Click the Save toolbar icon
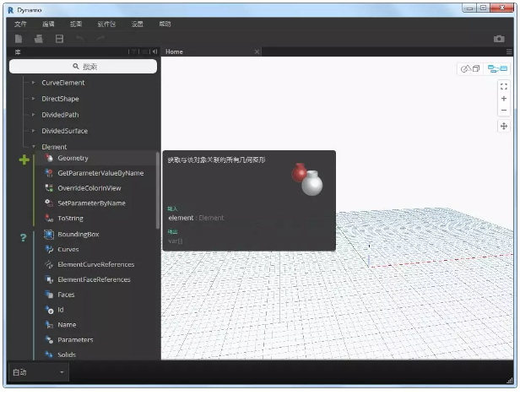Screen dimensions: 520x395 tap(59, 39)
